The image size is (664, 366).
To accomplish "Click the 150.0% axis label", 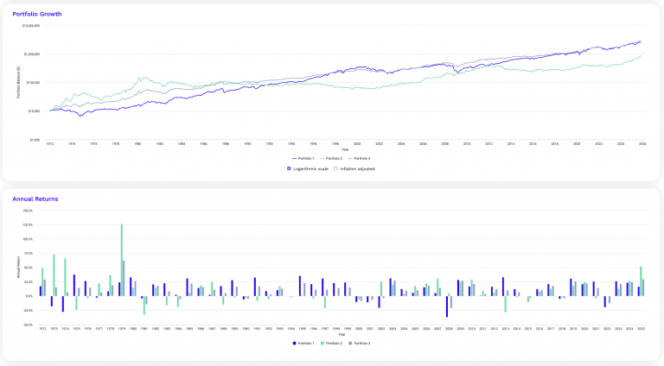I will (x=28, y=211).
